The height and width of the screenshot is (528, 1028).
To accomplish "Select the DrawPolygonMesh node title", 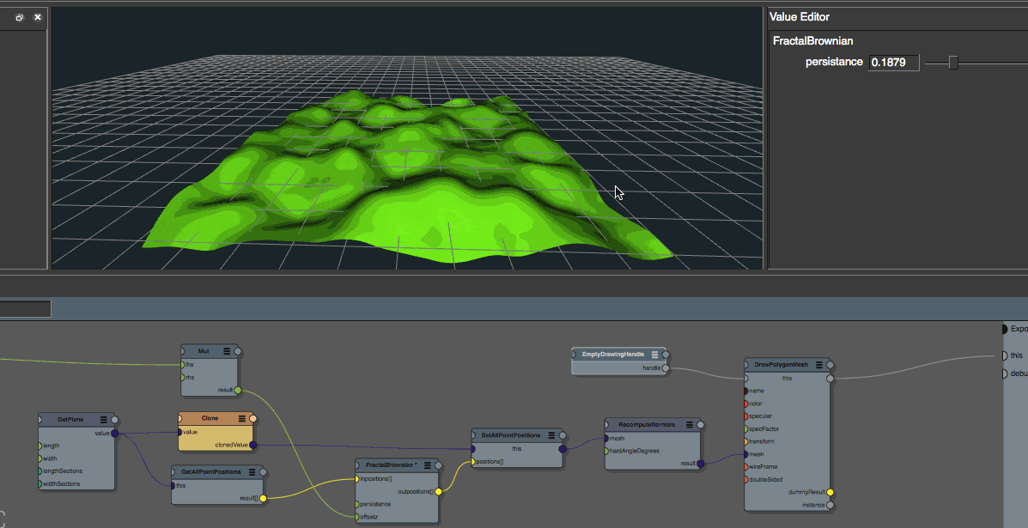I will 781,365.
